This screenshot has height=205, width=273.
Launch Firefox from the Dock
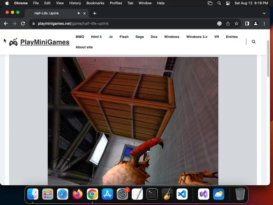pyautogui.click(x=78, y=194)
